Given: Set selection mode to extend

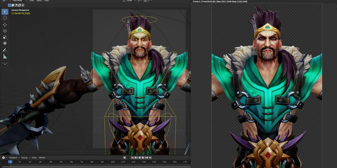Looking at the screenshot, I should 13,5.
